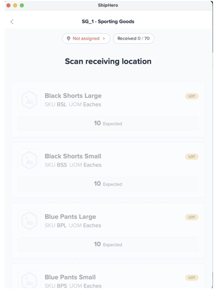Expand the Not assigned chevron arrow

click(x=104, y=38)
